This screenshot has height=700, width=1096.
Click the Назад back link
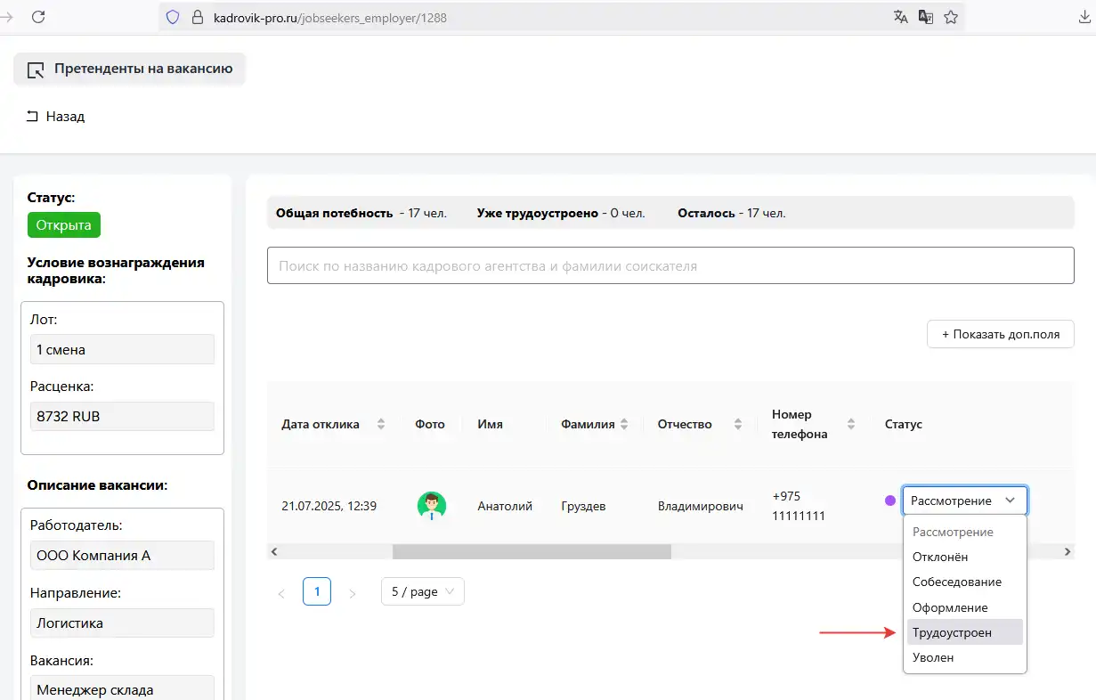(x=56, y=117)
